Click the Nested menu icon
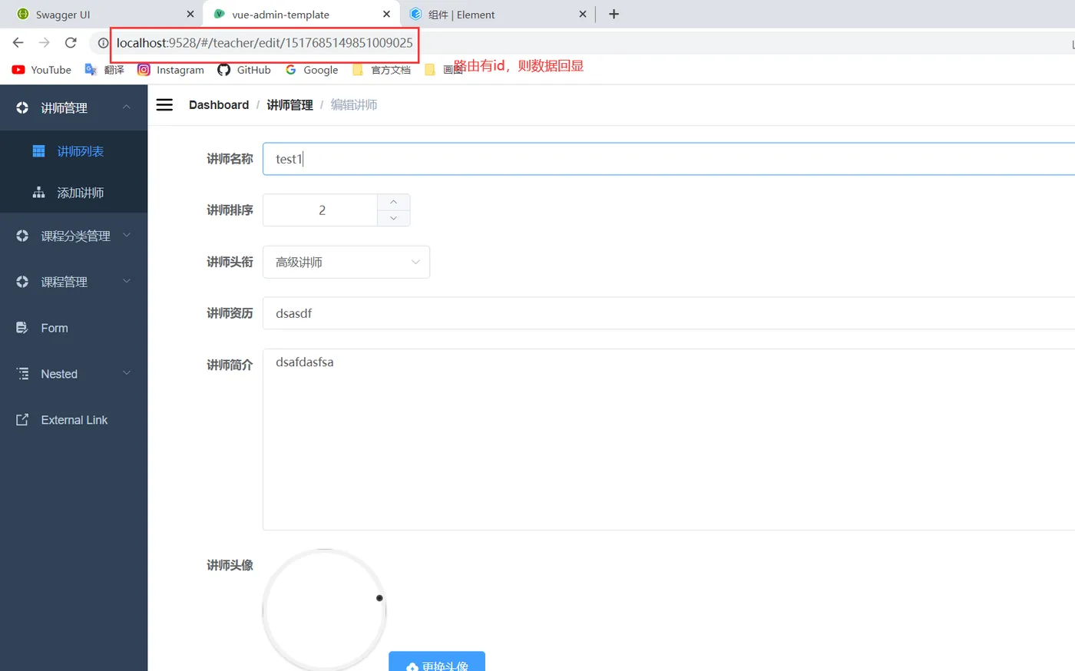The width and height of the screenshot is (1075, 671). pyautogui.click(x=22, y=374)
